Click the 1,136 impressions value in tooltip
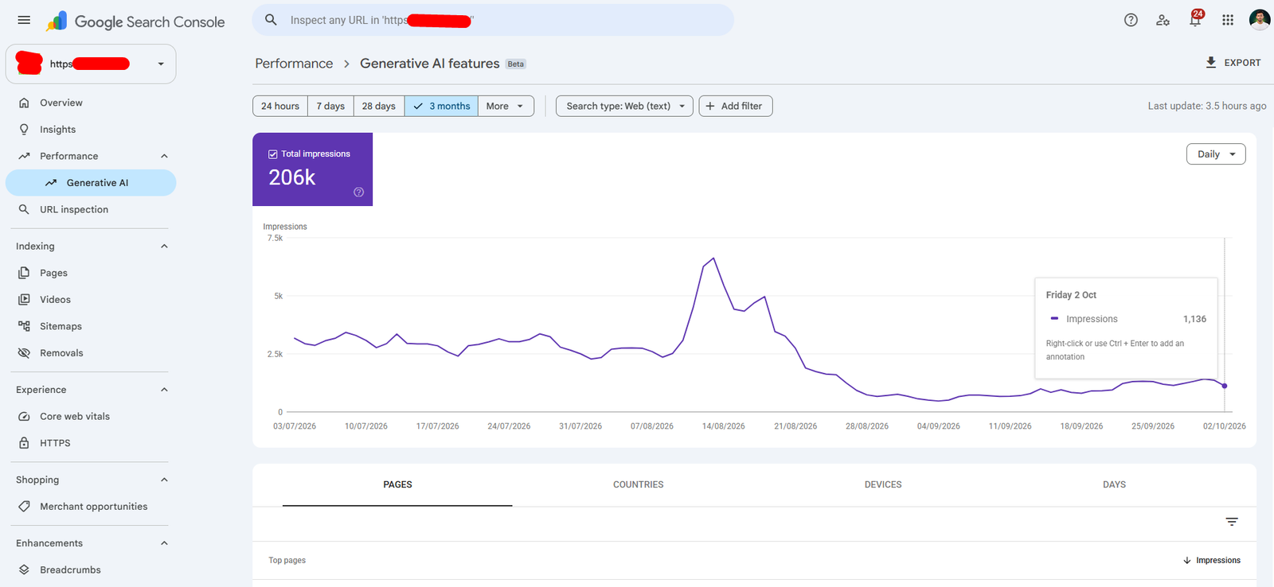This screenshot has width=1274, height=587. tap(1194, 319)
